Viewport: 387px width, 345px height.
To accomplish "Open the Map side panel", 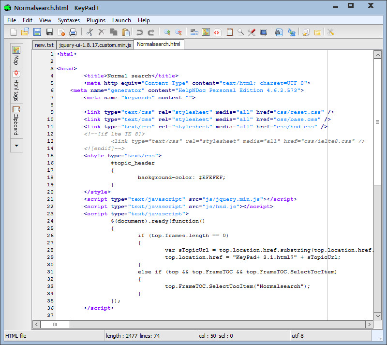I will tap(16, 56).
